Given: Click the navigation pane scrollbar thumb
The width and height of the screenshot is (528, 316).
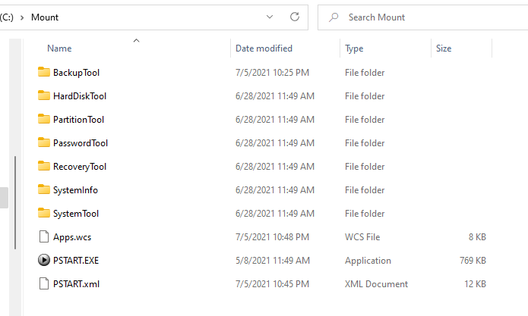Looking at the screenshot, I should pyautogui.click(x=15, y=203).
